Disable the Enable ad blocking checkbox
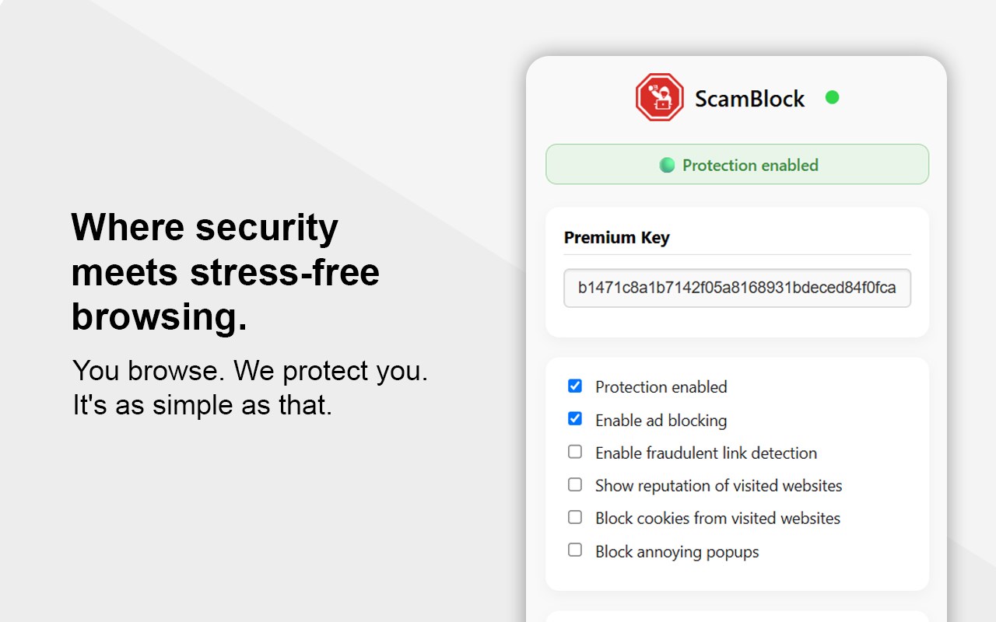Viewport: 996px width, 622px height. point(575,419)
